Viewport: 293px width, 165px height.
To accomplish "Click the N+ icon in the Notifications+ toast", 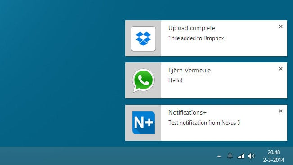I will tap(144, 123).
